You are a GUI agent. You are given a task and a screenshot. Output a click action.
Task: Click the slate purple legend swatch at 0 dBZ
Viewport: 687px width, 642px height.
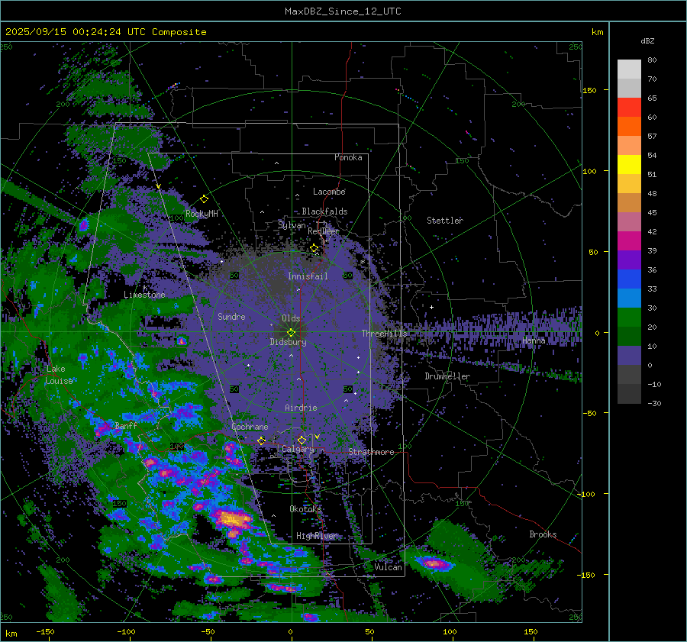point(629,356)
